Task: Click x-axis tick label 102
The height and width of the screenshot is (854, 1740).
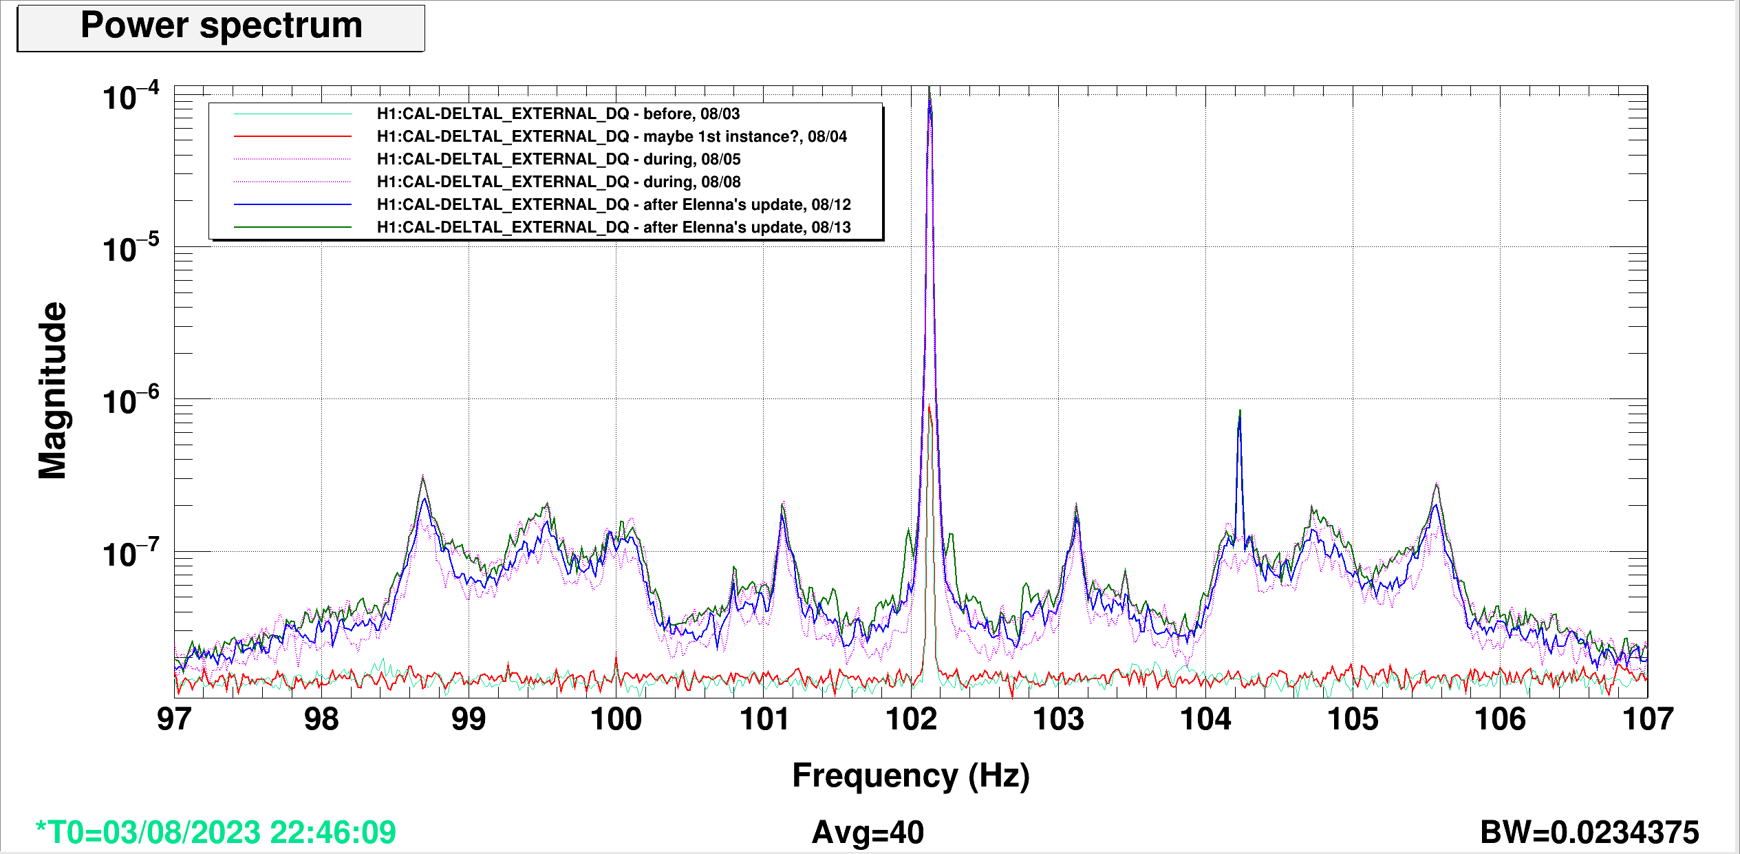Action: click(x=911, y=719)
